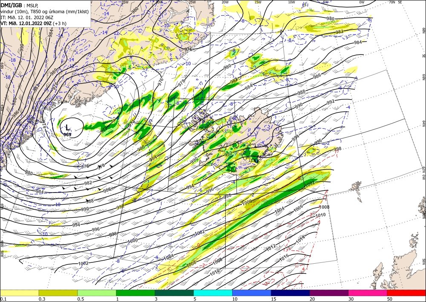
Task: Click the 10W longitude label at top
Action: coord(291,2)
